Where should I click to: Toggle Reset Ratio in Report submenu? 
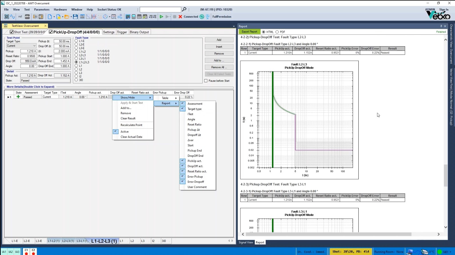(194, 125)
